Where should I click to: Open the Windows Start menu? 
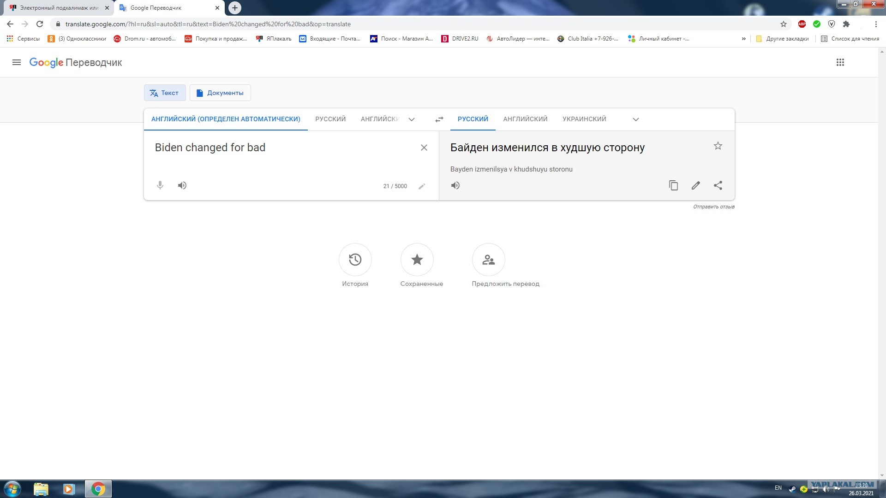pos(12,489)
